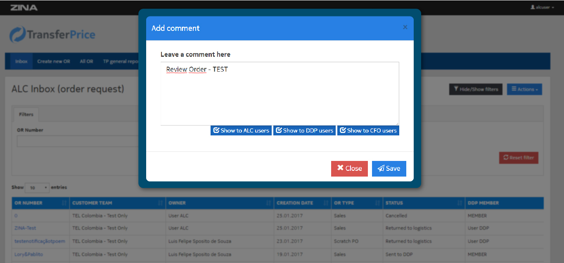Toggle Show to CFO users checkbox
Viewport: 564px width, 263px height.
(368, 130)
